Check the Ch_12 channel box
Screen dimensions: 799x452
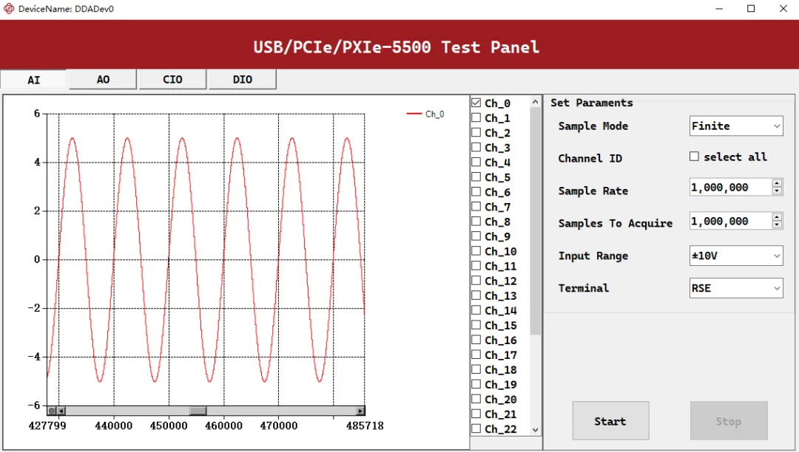(x=476, y=280)
